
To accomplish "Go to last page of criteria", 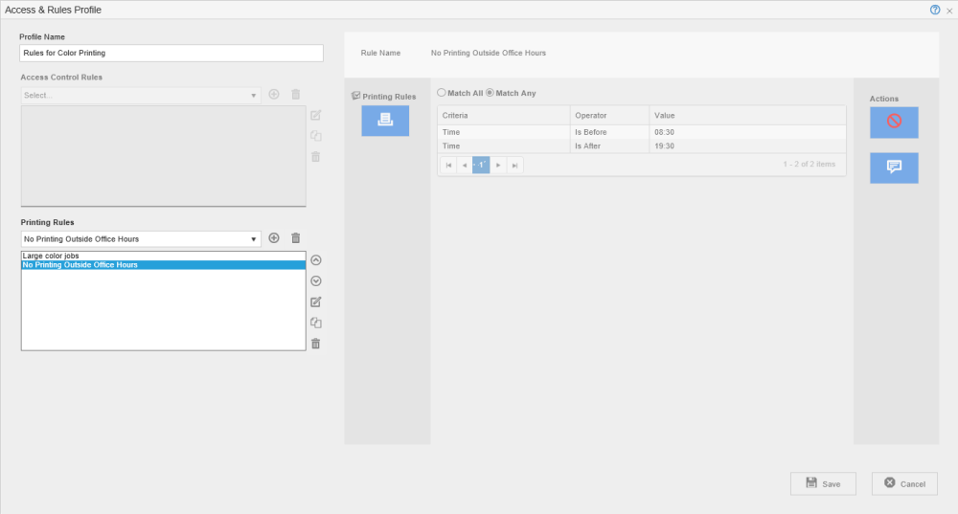I will pos(514,165).
